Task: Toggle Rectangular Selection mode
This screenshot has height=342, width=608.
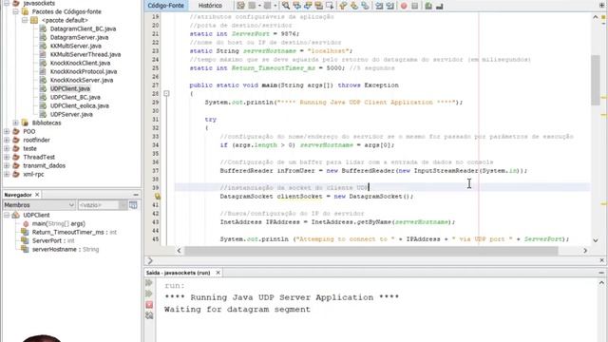Action: [x=330, y=6]
